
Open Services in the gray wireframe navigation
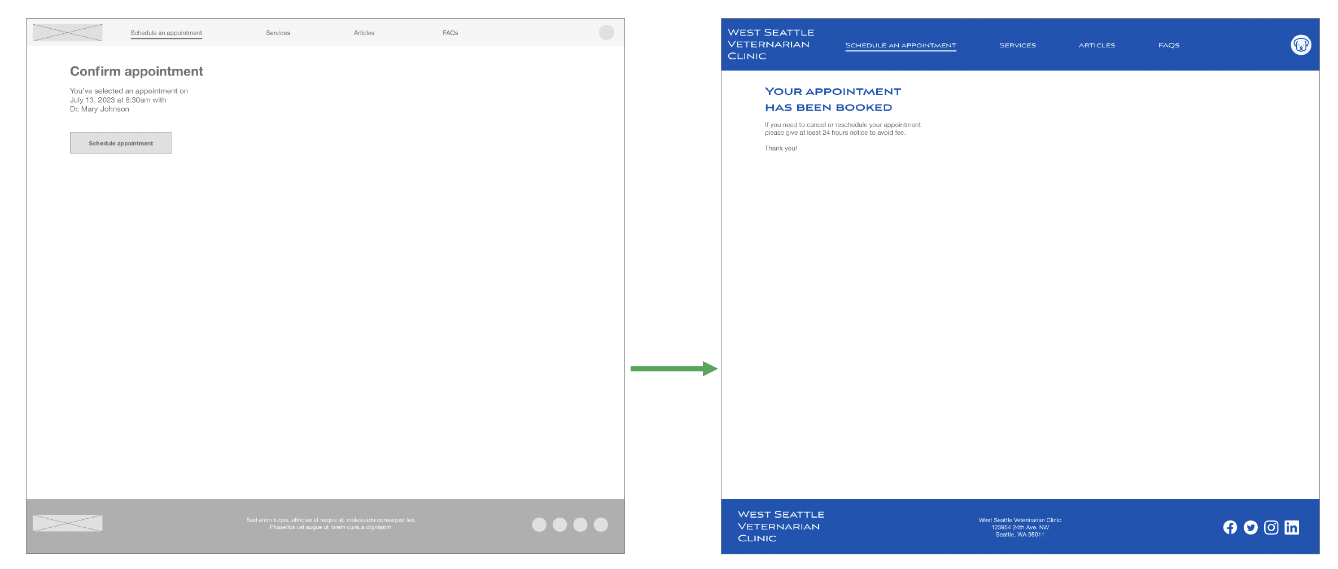(278, 33)
